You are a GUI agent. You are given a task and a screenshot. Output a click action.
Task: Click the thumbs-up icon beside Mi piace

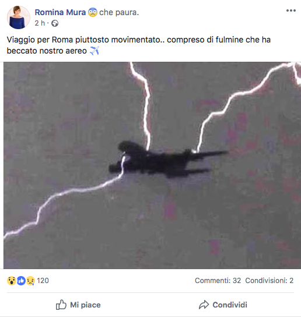tap(61, 305)
